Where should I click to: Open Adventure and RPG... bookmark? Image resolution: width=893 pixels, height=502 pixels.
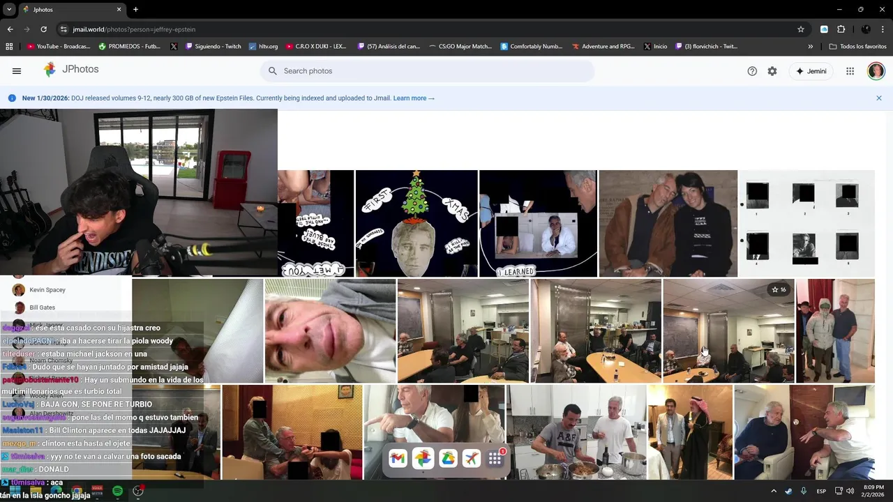click(603, 47)
